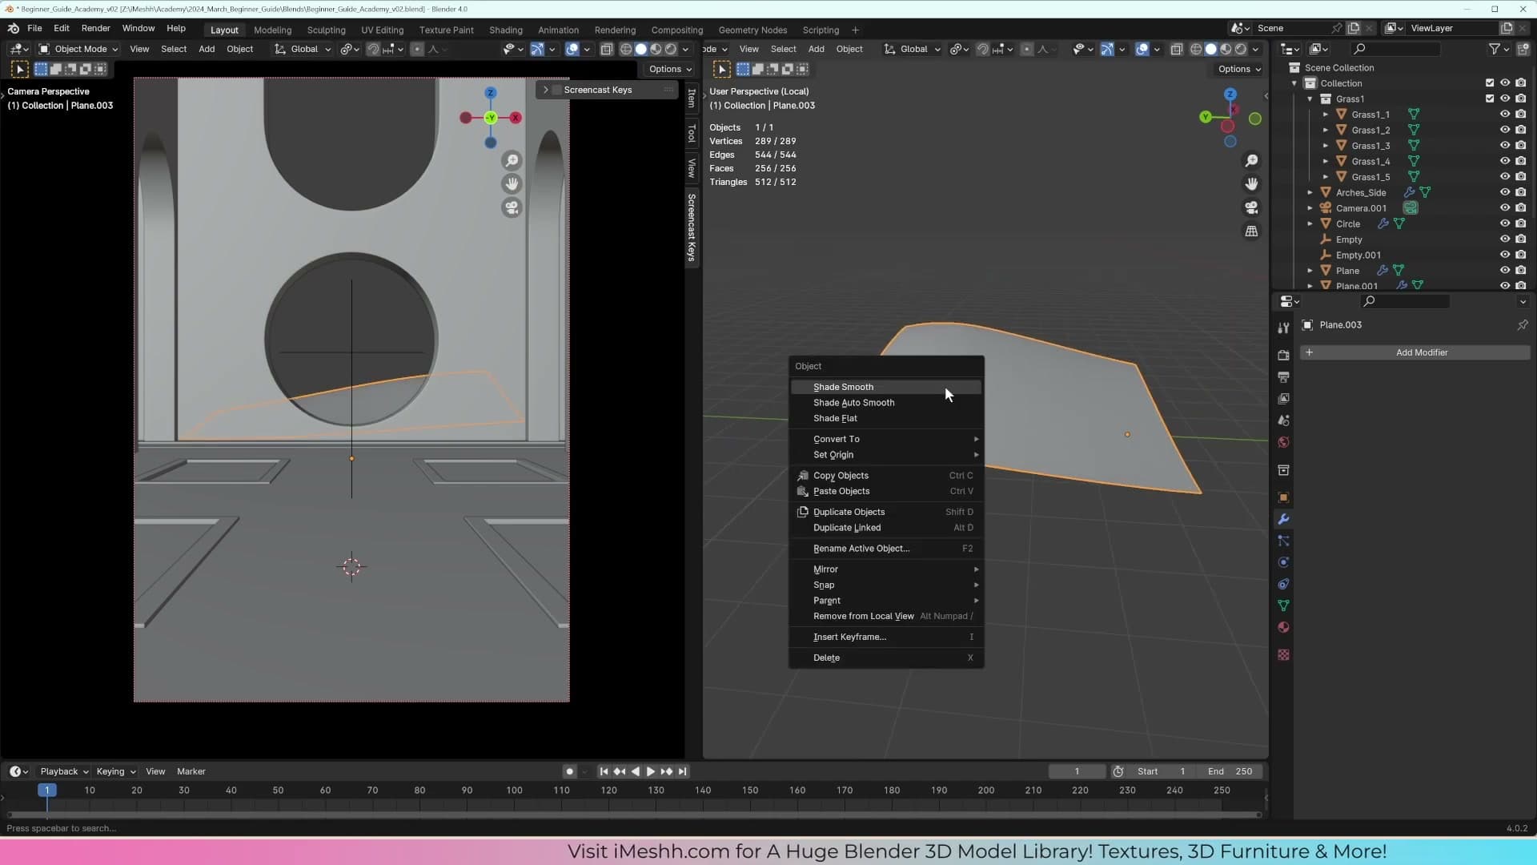Open Global orientation dropdown in right viewport

click(913, 49)
